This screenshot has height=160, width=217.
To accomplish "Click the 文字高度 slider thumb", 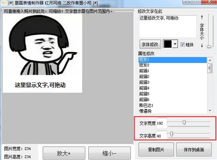I will pyautogui.click(x=172, y=134).
